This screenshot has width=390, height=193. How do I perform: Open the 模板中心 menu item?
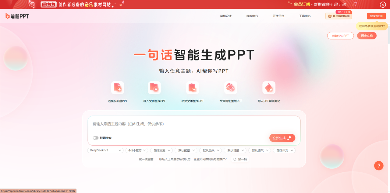click(x=252, y=16)
